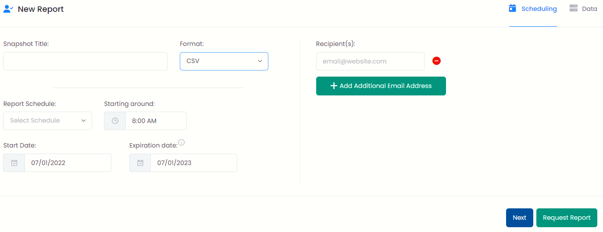Switch to the Scheduling tab
Image resolution: width=603 pixels, height=232 pixels.
point(533,9)
